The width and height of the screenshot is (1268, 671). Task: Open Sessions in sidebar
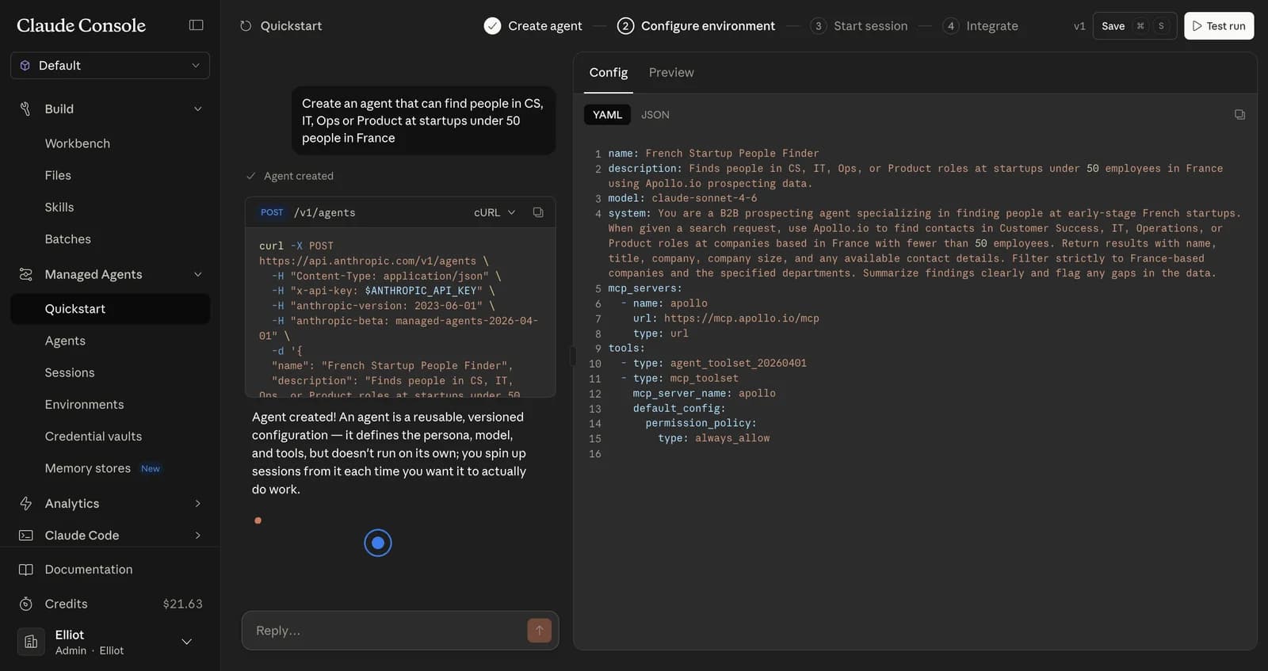tap(70, 372)
